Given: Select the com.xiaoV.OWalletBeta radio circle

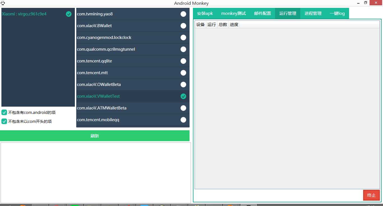Looking at the screenshot, I should pyautogui.click(x=183, y=85).
